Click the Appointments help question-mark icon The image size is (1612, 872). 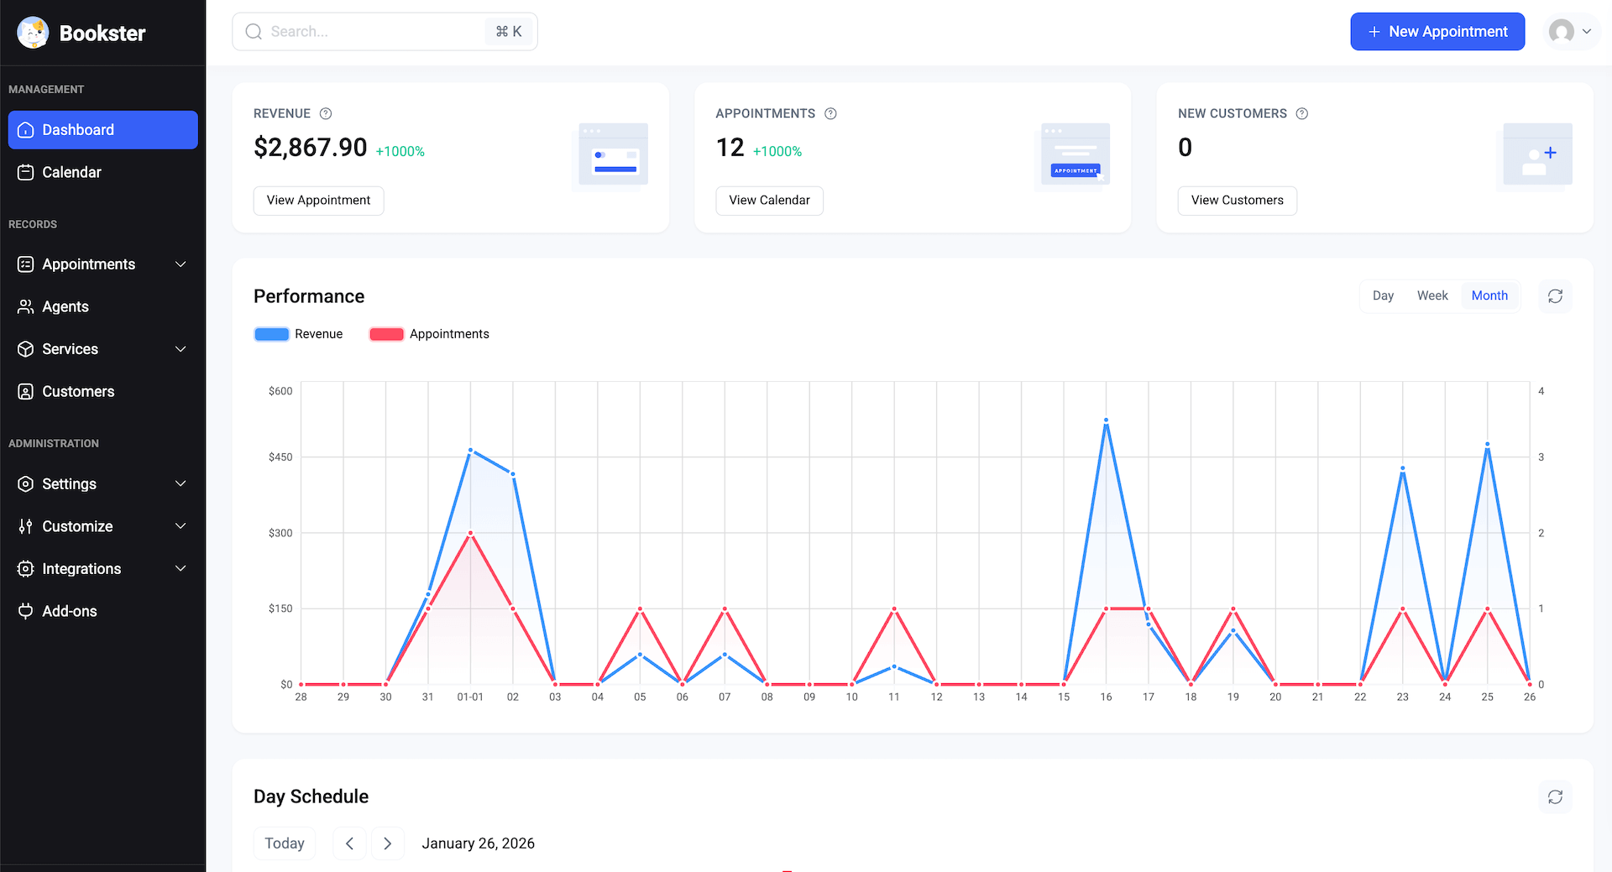[830, 113]
